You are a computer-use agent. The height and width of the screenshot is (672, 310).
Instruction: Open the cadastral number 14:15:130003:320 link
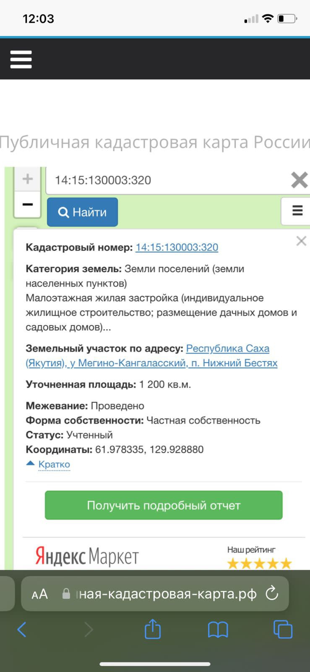coord(177,247)
